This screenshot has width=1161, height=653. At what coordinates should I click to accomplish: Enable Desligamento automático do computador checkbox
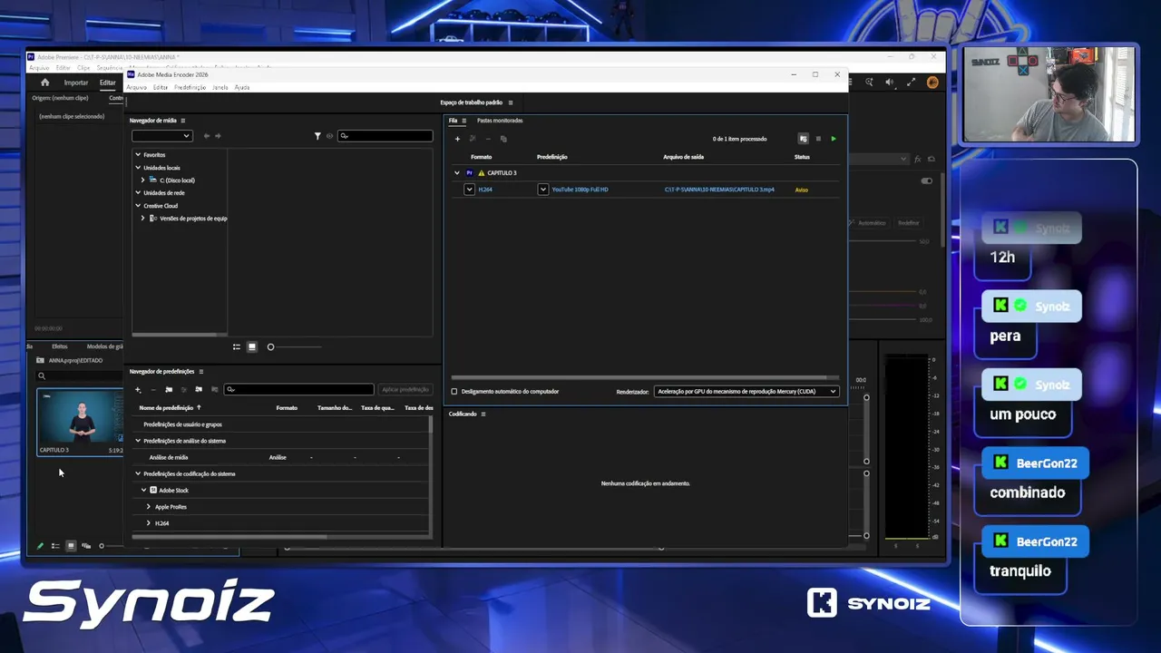pyautogui.click(x=454, y=392)
